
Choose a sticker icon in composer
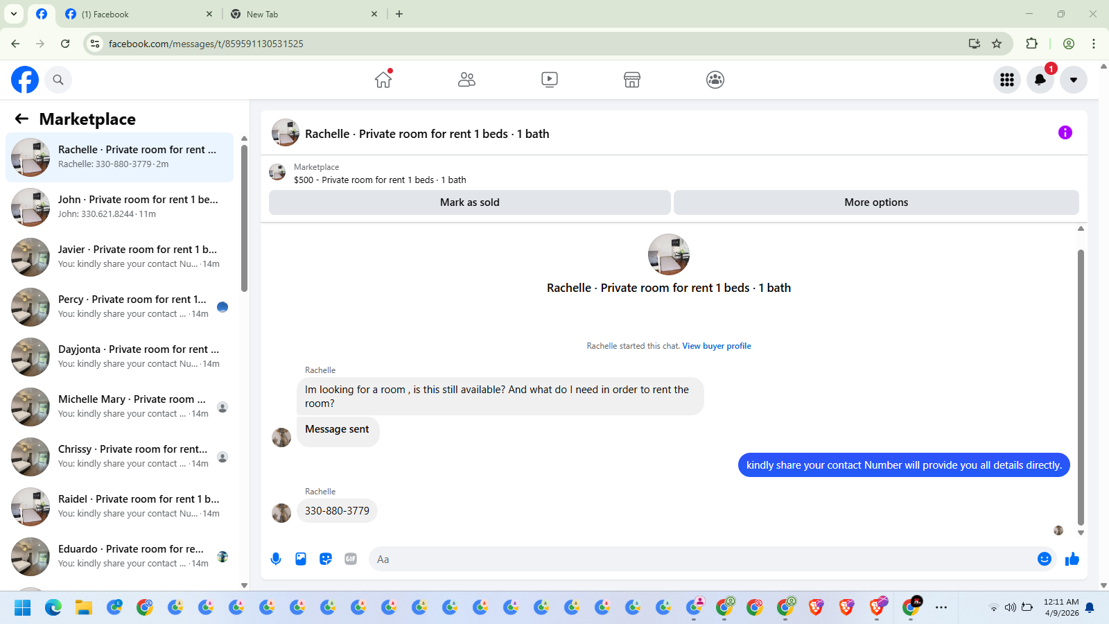[326, 559]
